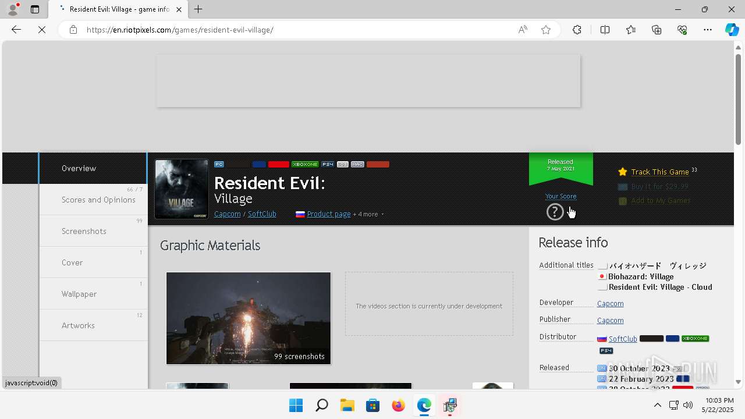
Task: Click Buy it for $29.99 link
Action: [660, 187]
